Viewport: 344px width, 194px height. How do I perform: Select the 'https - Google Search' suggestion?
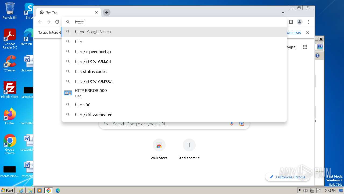point(174,32)
